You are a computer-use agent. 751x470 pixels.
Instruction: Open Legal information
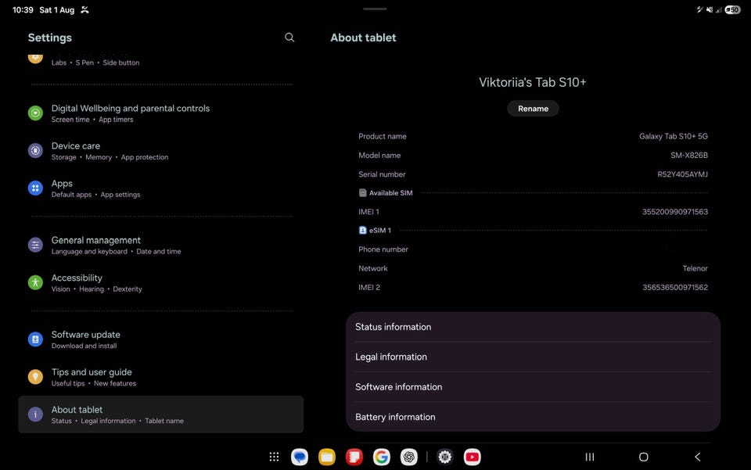pyautogui.click(x=533, y=357)
